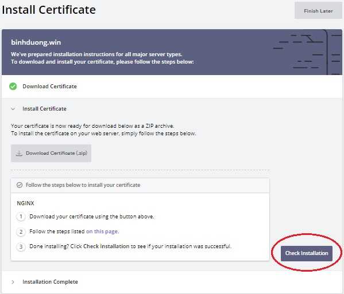Click the Check Installation button

coord(307,253)
